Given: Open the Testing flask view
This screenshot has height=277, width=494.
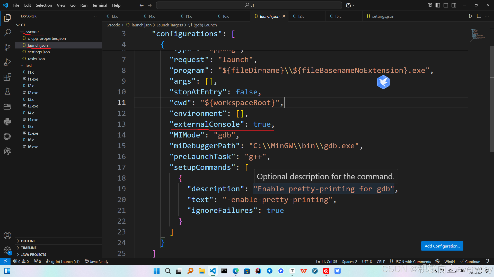Looking at the screenshot, I should [7, 92].
